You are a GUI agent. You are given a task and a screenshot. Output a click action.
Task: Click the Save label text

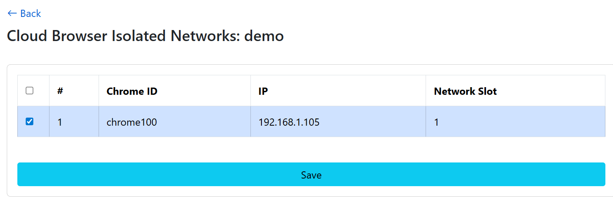coord(311,175)
